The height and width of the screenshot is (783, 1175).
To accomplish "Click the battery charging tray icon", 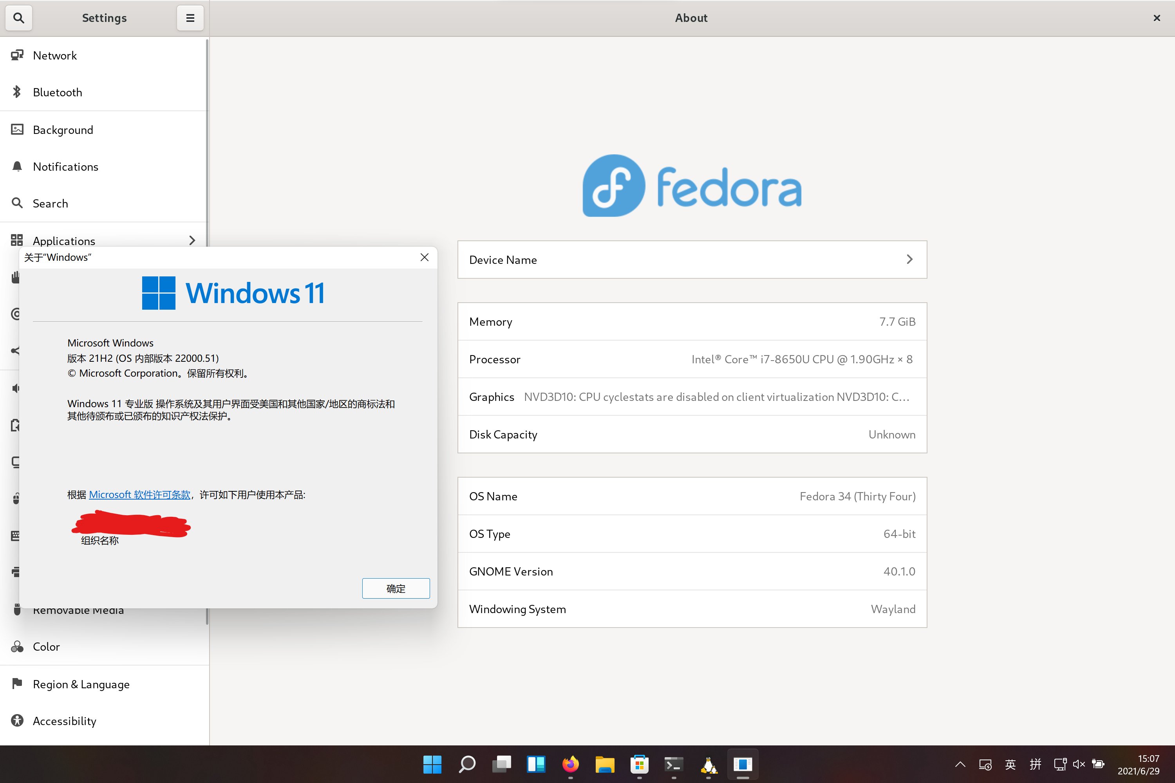I will coord(1098,764).
